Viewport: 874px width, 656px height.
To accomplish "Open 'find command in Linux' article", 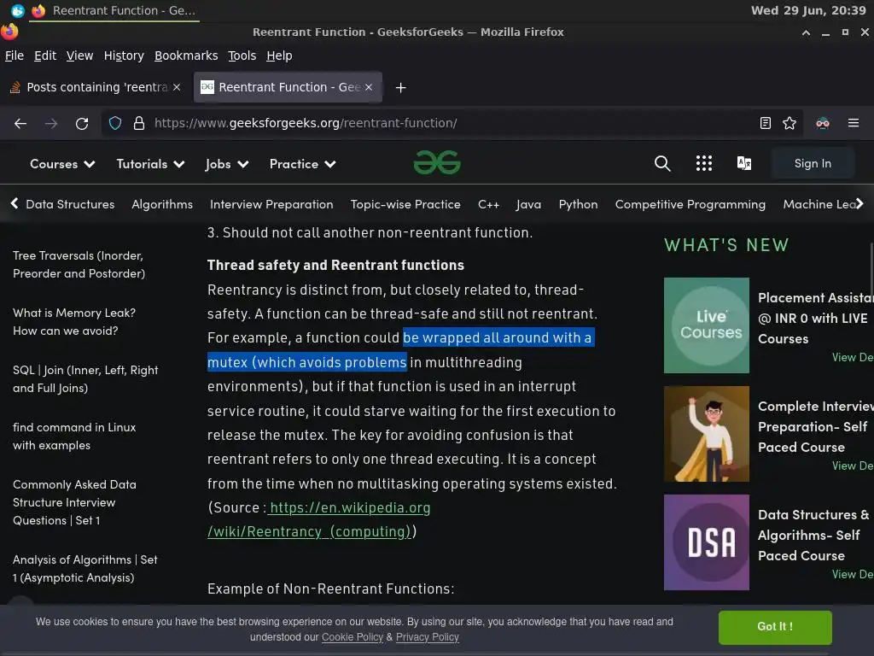I will click(74, 436).
